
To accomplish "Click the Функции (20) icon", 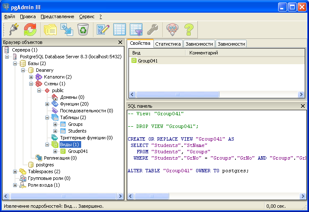I will click(55, 104).
